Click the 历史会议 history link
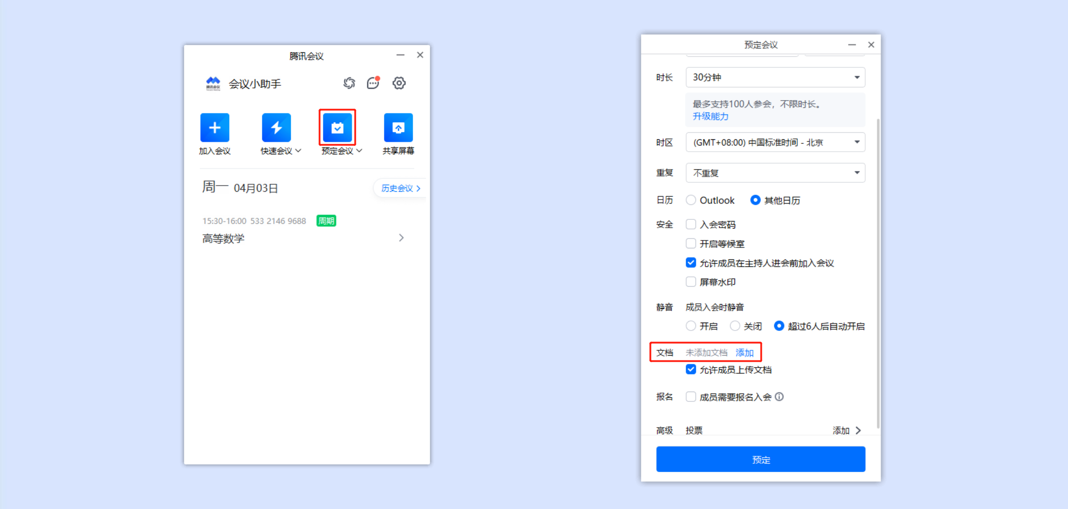1068x509 pixels. click(x=401, y=188)
